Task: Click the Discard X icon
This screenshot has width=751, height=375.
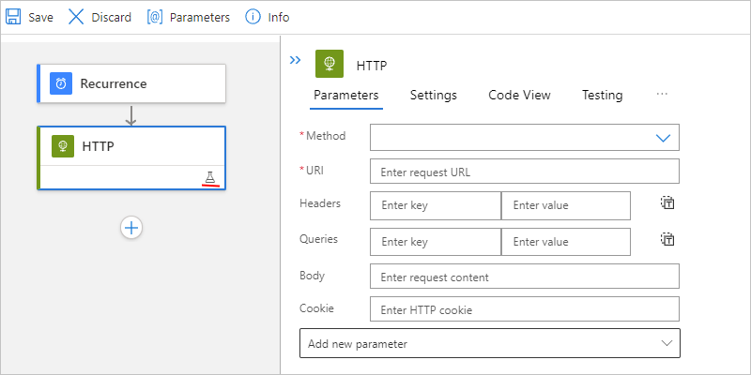Action: coord(76,17)
